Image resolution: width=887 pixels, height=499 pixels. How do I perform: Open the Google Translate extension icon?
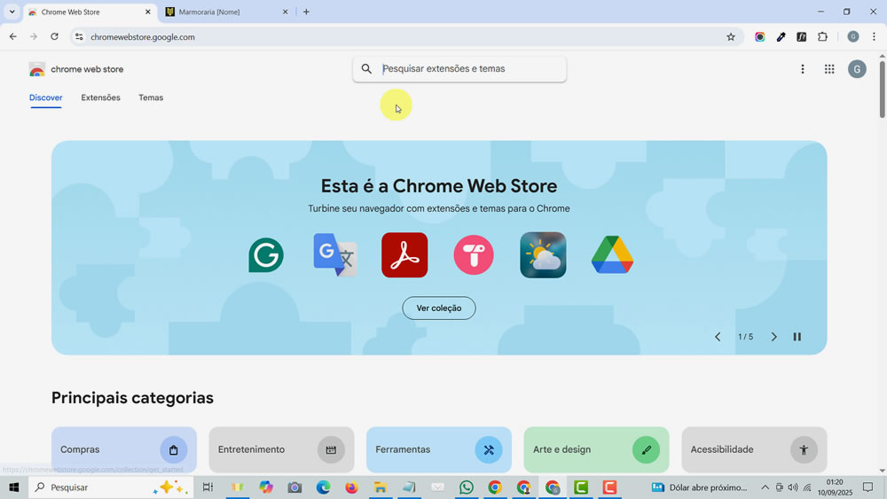[335, 255]
